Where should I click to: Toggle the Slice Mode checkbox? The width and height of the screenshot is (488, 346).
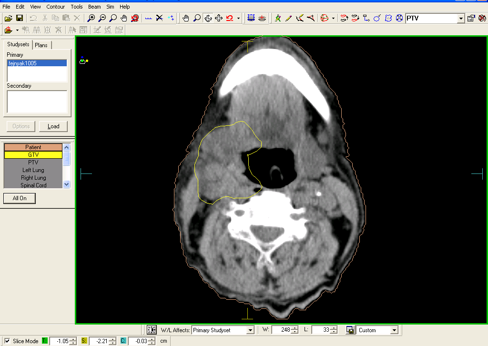[x=7, y=341]
